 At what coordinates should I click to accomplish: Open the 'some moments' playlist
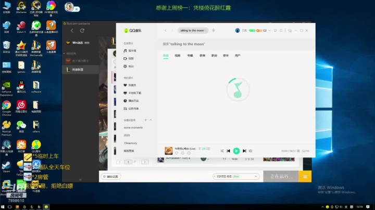(133, 128)
